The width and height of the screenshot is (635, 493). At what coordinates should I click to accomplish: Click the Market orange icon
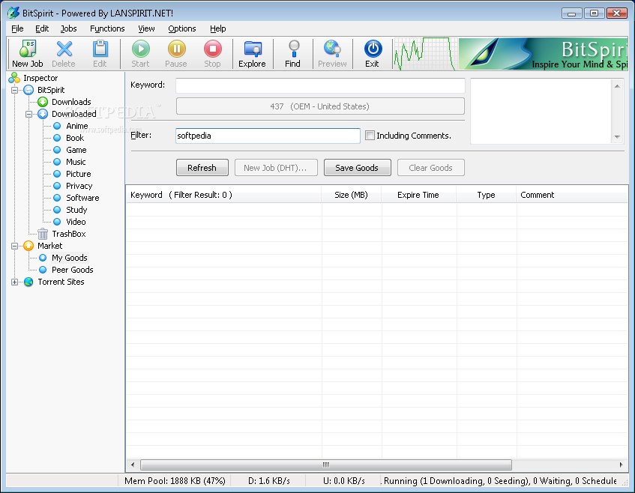28,246
